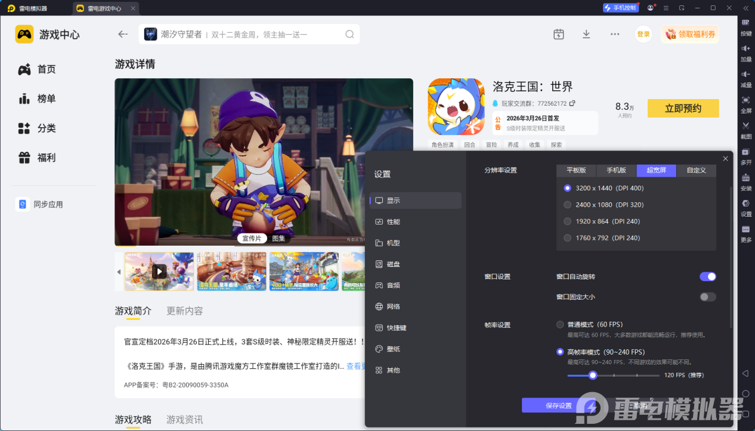
Task: Open the 壁纸 settings section
Action: [416, 349]
